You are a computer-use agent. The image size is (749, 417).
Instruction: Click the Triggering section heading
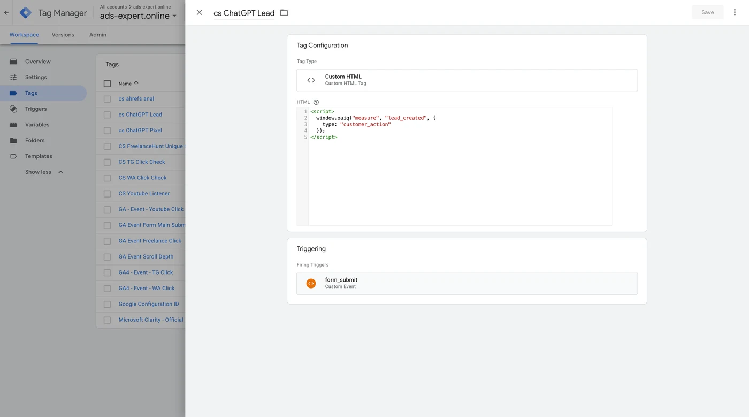pyautogui.click(x=311, y=249)
